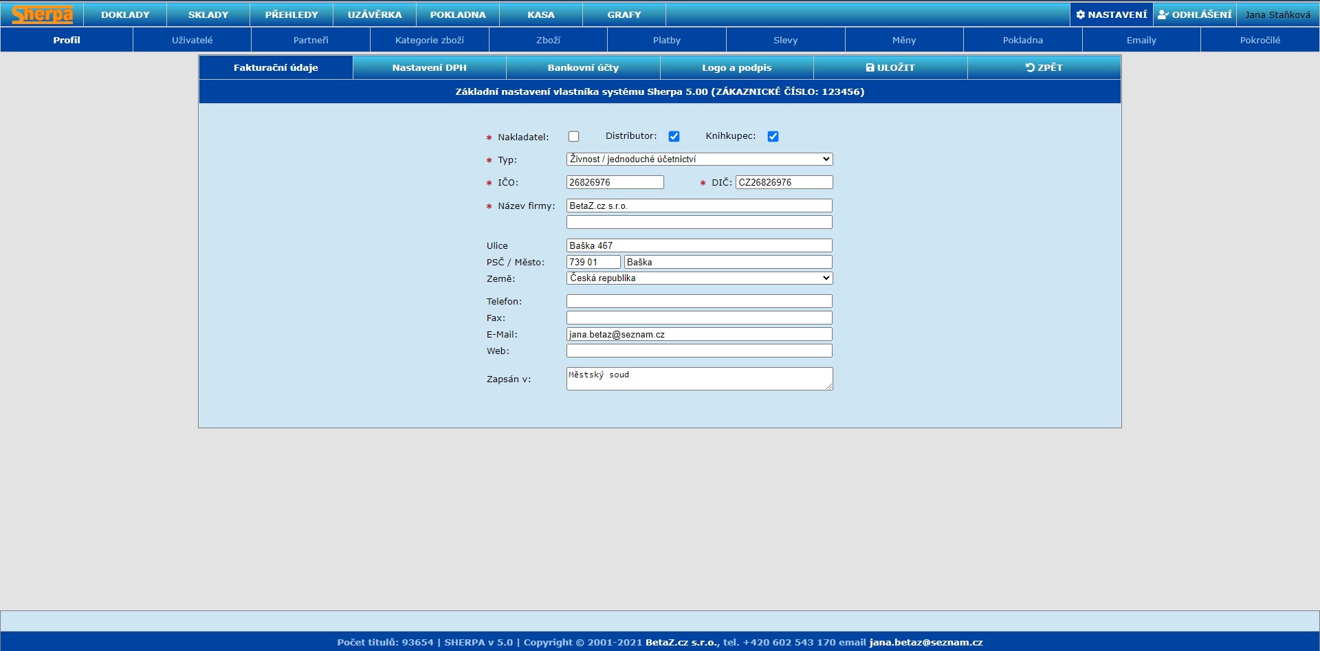Click the Sherpa logo
Viewport: 1320px width, 651px height.
(x=42, y=14)
